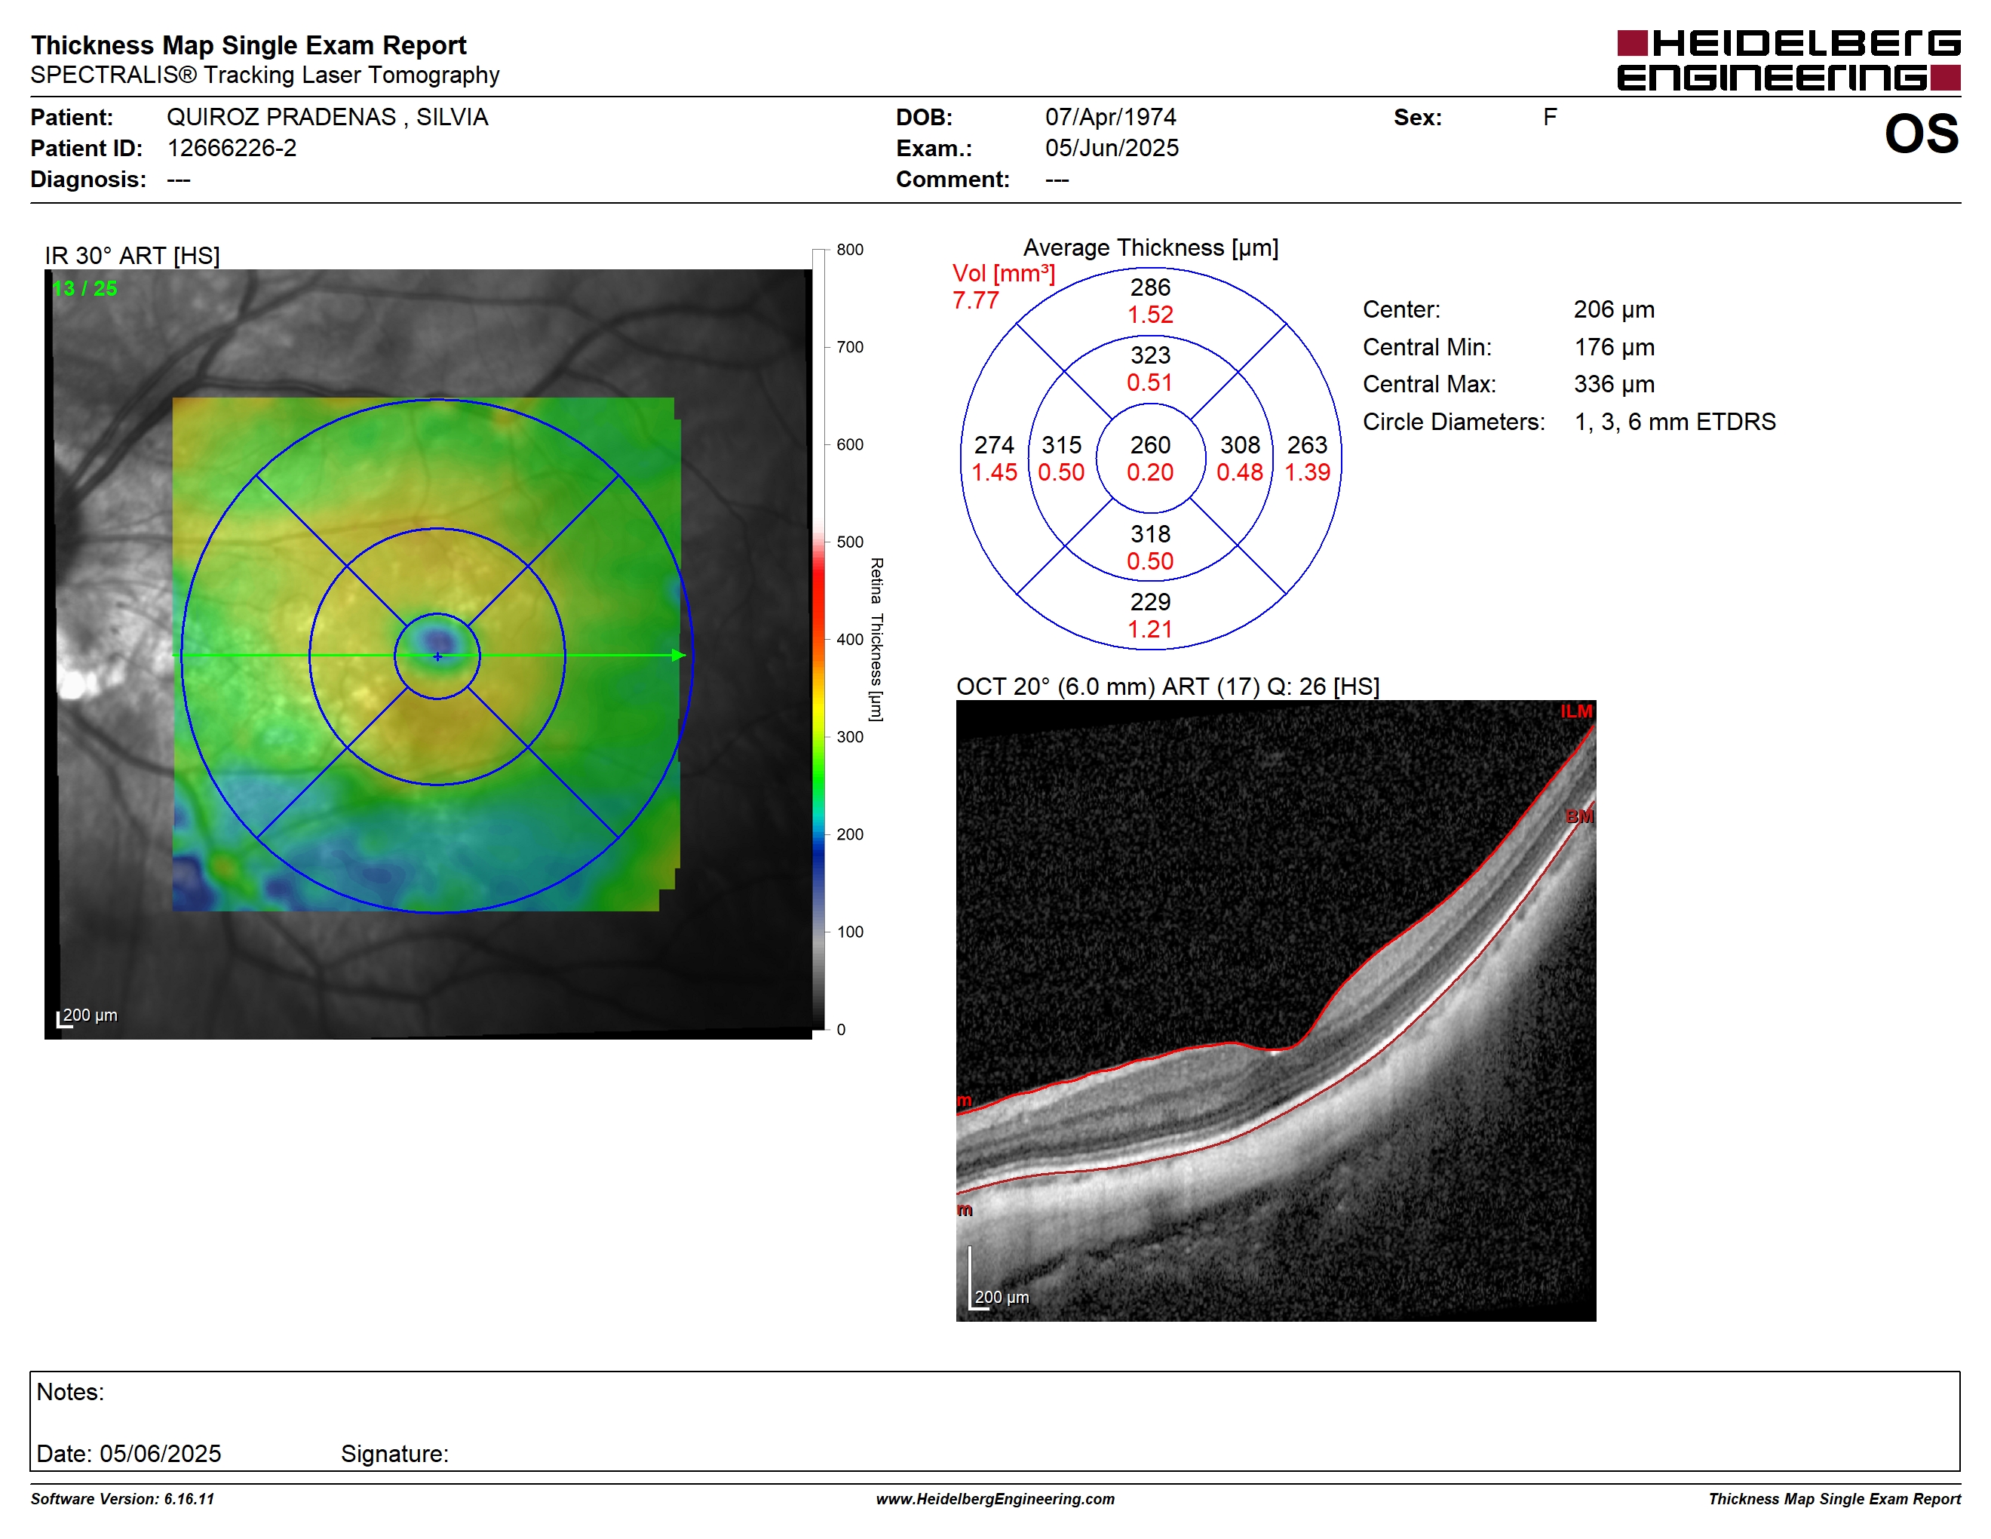The image size is (1991, 1539).
Task: Click Circle Diameters 1, 3, 6 mm ETDRS
Action: [x=1675, y=422]
